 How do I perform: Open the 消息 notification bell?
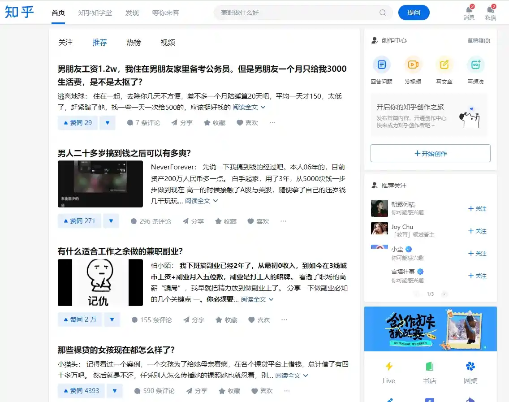click(469, 13)
